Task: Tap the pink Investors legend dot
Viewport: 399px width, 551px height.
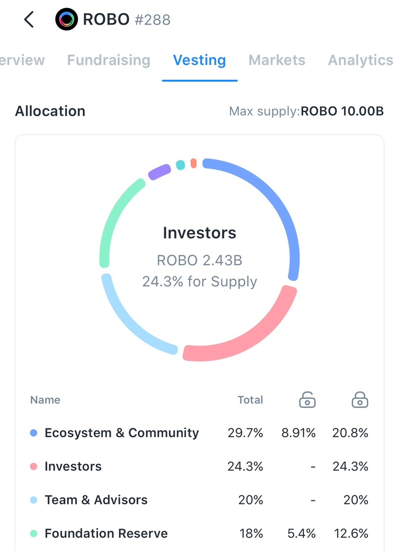Action: (34, 466)
